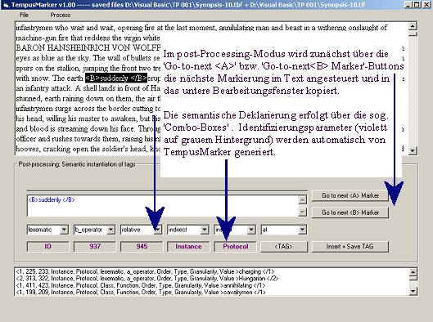Viewport: 433px width, 322px height.
Task: Open the relative combo box dropdown arrow
Action: tap(158, 230)
